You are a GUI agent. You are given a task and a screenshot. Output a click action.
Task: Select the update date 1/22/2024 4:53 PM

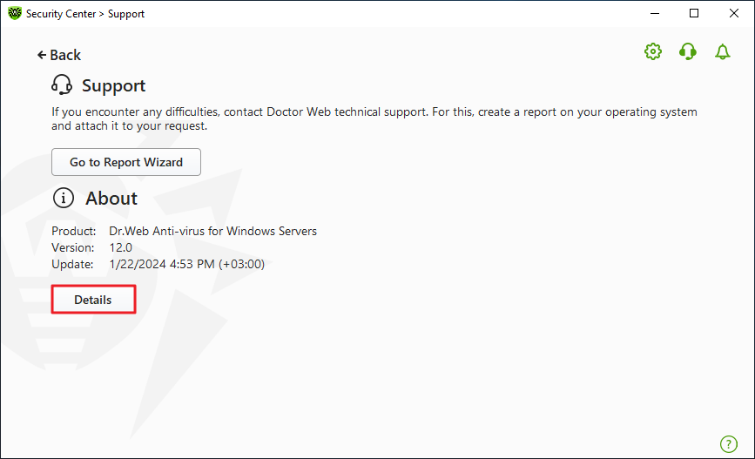[x=162, y=265]
